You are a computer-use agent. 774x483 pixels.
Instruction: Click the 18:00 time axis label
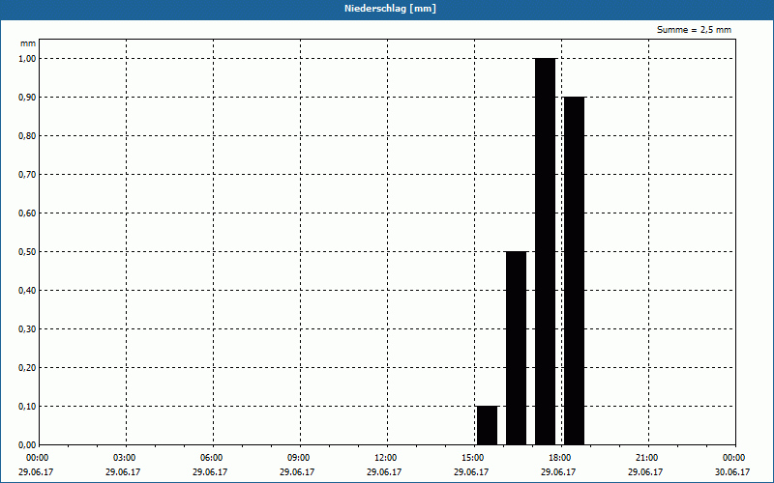[559, 458]
